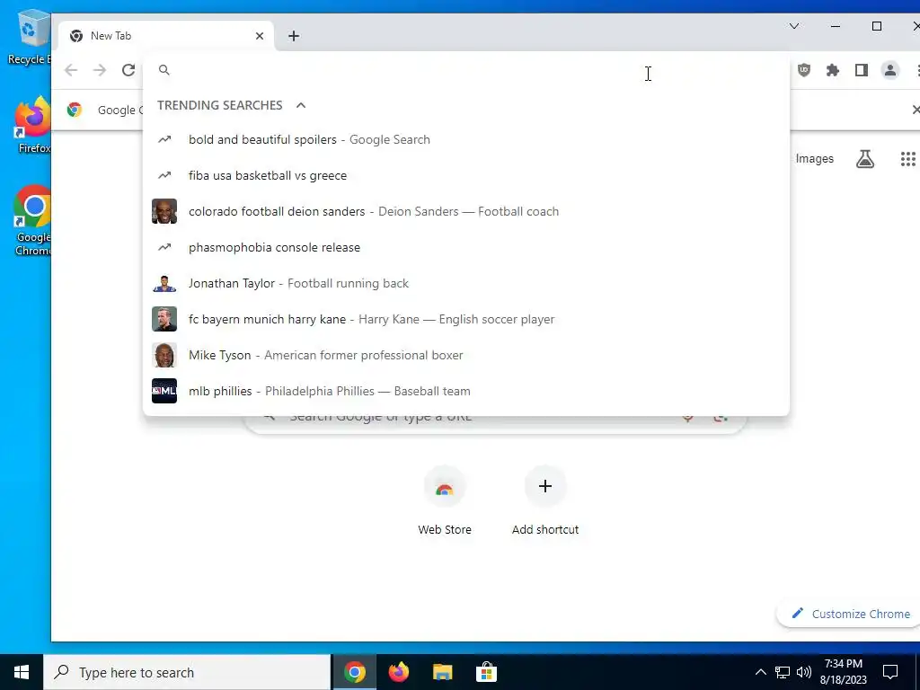Click the Mike Tyson thumbnail photo
The height and width of the screenshot is (690, 920).
point(164,355)
